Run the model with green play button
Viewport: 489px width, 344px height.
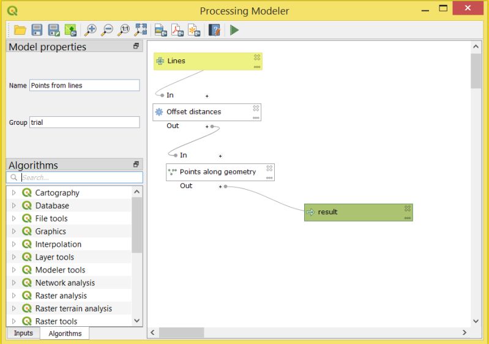pos(234,30)
